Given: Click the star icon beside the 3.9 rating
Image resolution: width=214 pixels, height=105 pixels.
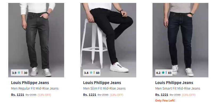Looking at the screenshot, I should click(19, 73).
